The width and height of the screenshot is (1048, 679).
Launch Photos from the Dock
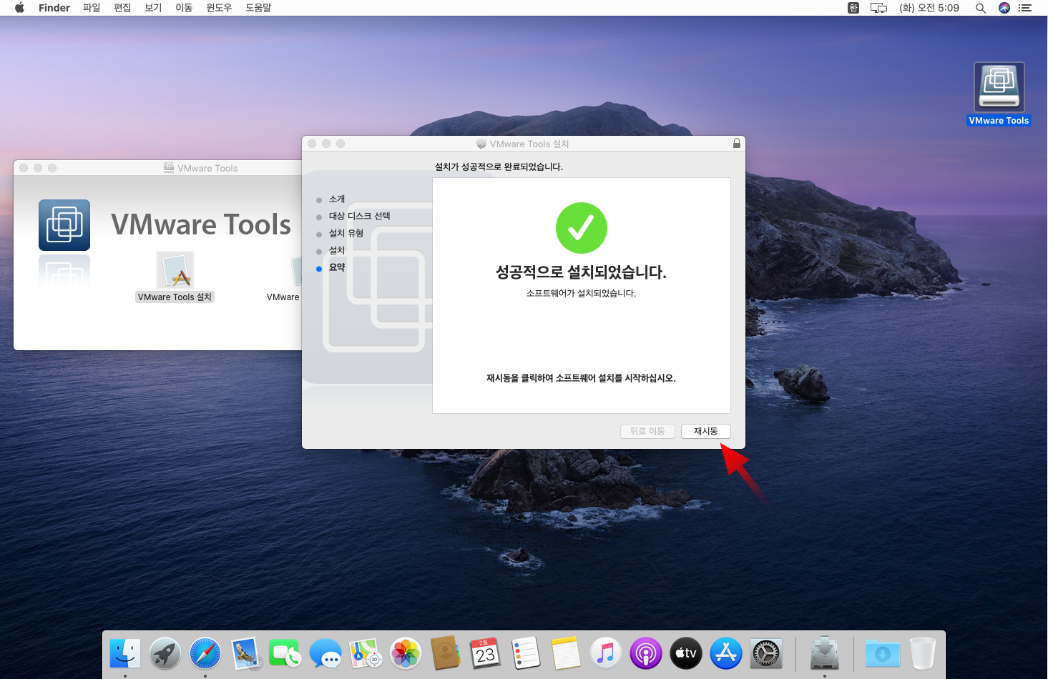tap(406, 653)
